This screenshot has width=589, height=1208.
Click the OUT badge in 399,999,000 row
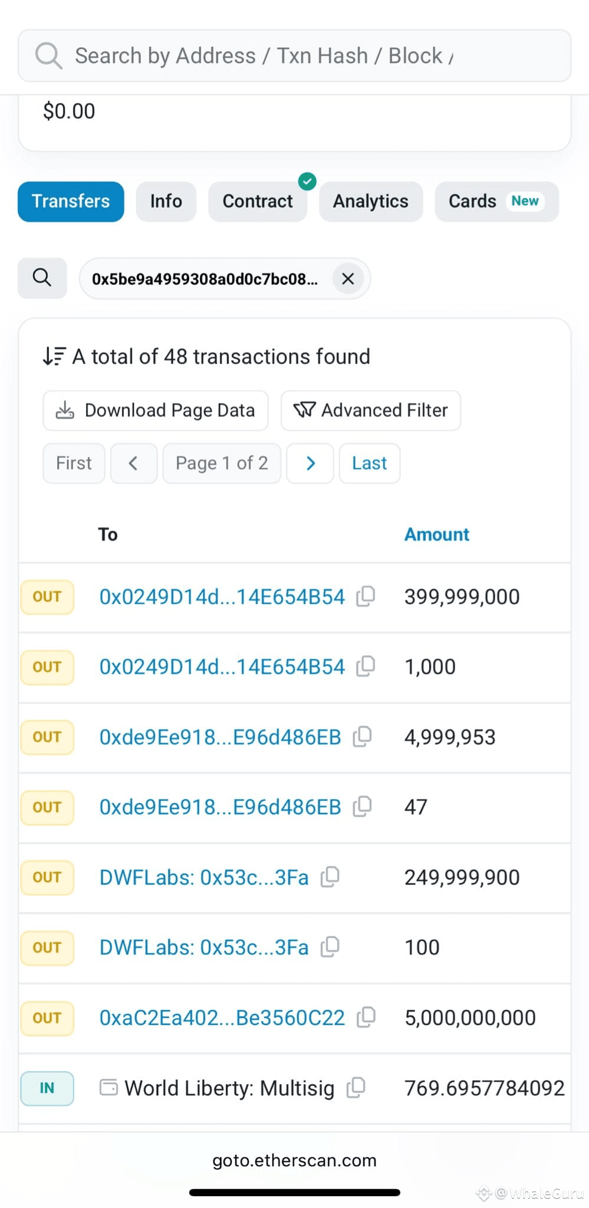coord(47,597)
